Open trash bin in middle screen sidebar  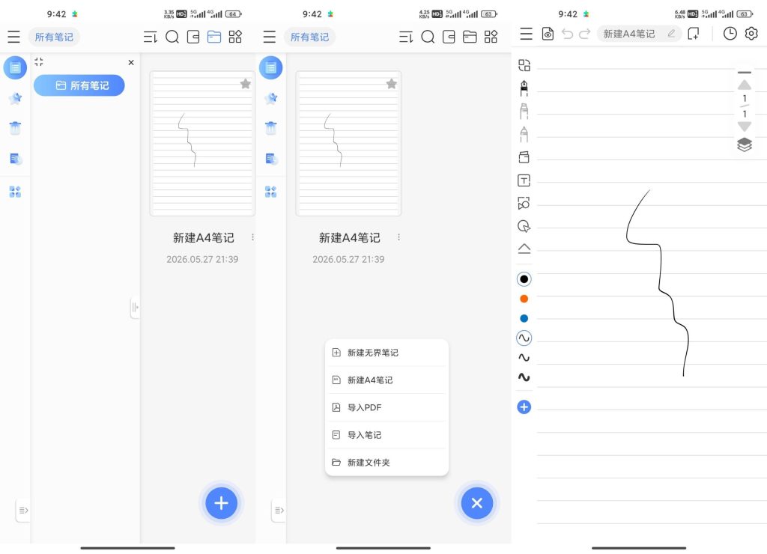pyautogui.click(x=271, y=128)
